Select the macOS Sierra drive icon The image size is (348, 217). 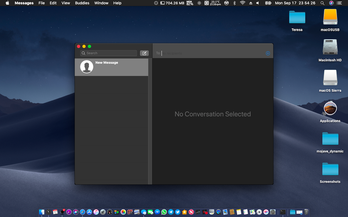pyautogui.click(x=330, y=78)
